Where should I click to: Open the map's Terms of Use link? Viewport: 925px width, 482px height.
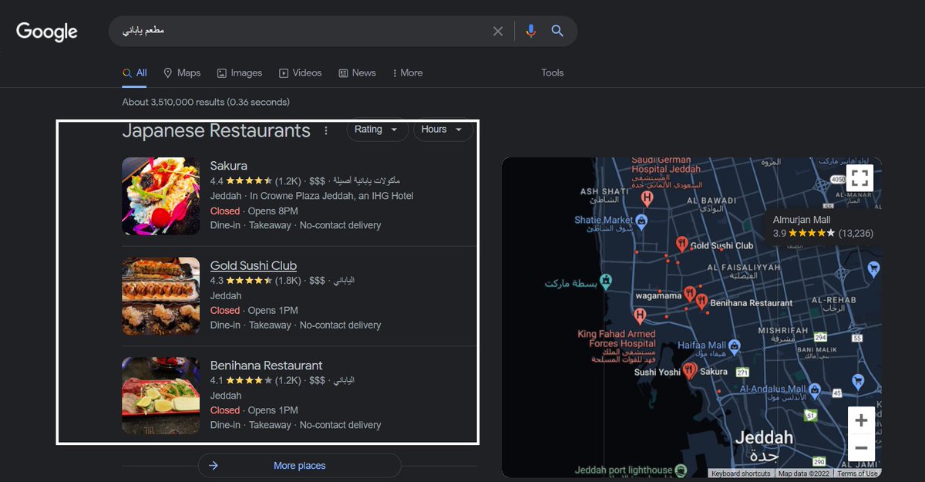pyautogui.click(x=857, y=474)
